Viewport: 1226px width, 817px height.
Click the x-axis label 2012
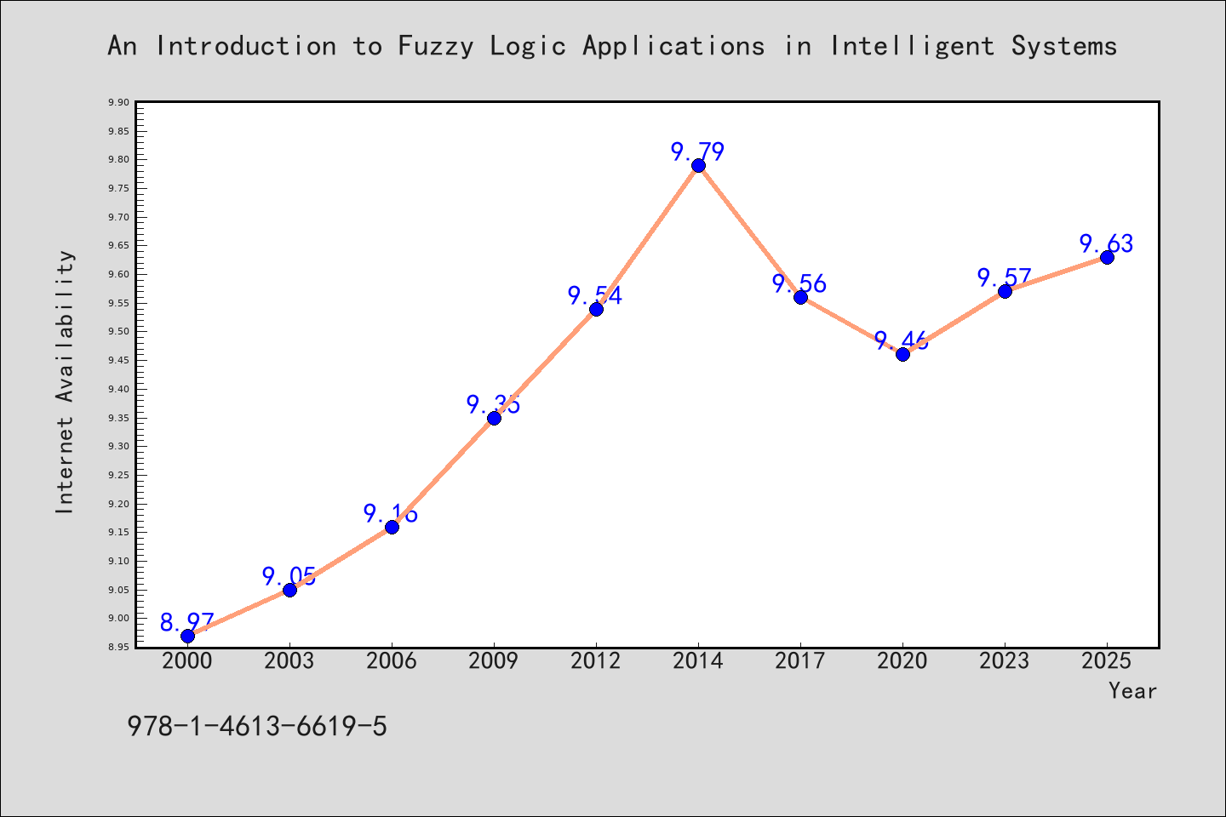point(596,661)
